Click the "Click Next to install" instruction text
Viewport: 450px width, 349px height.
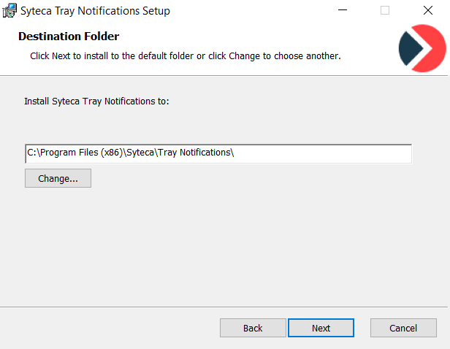[x=185, y=55]
